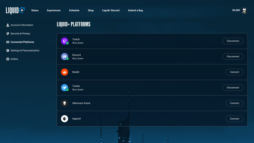
Task: Select Submit a Bug
Action: point(136,10)
